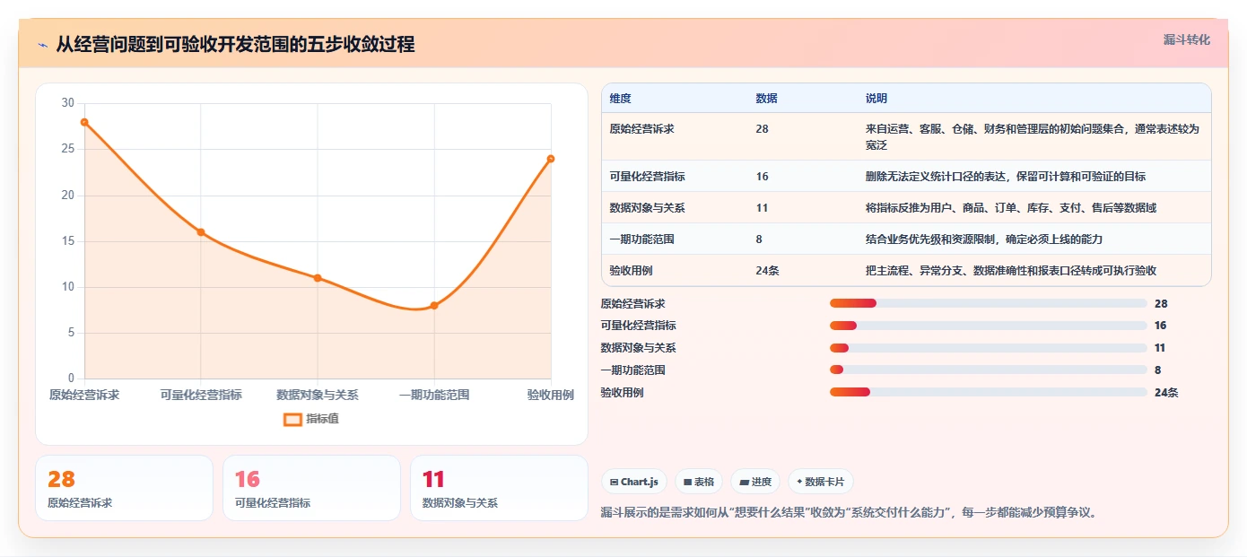Click the x-axis label 一期功能范围
The height and width of the screenshot is (557, 1247).
click(x=434, y=395)
